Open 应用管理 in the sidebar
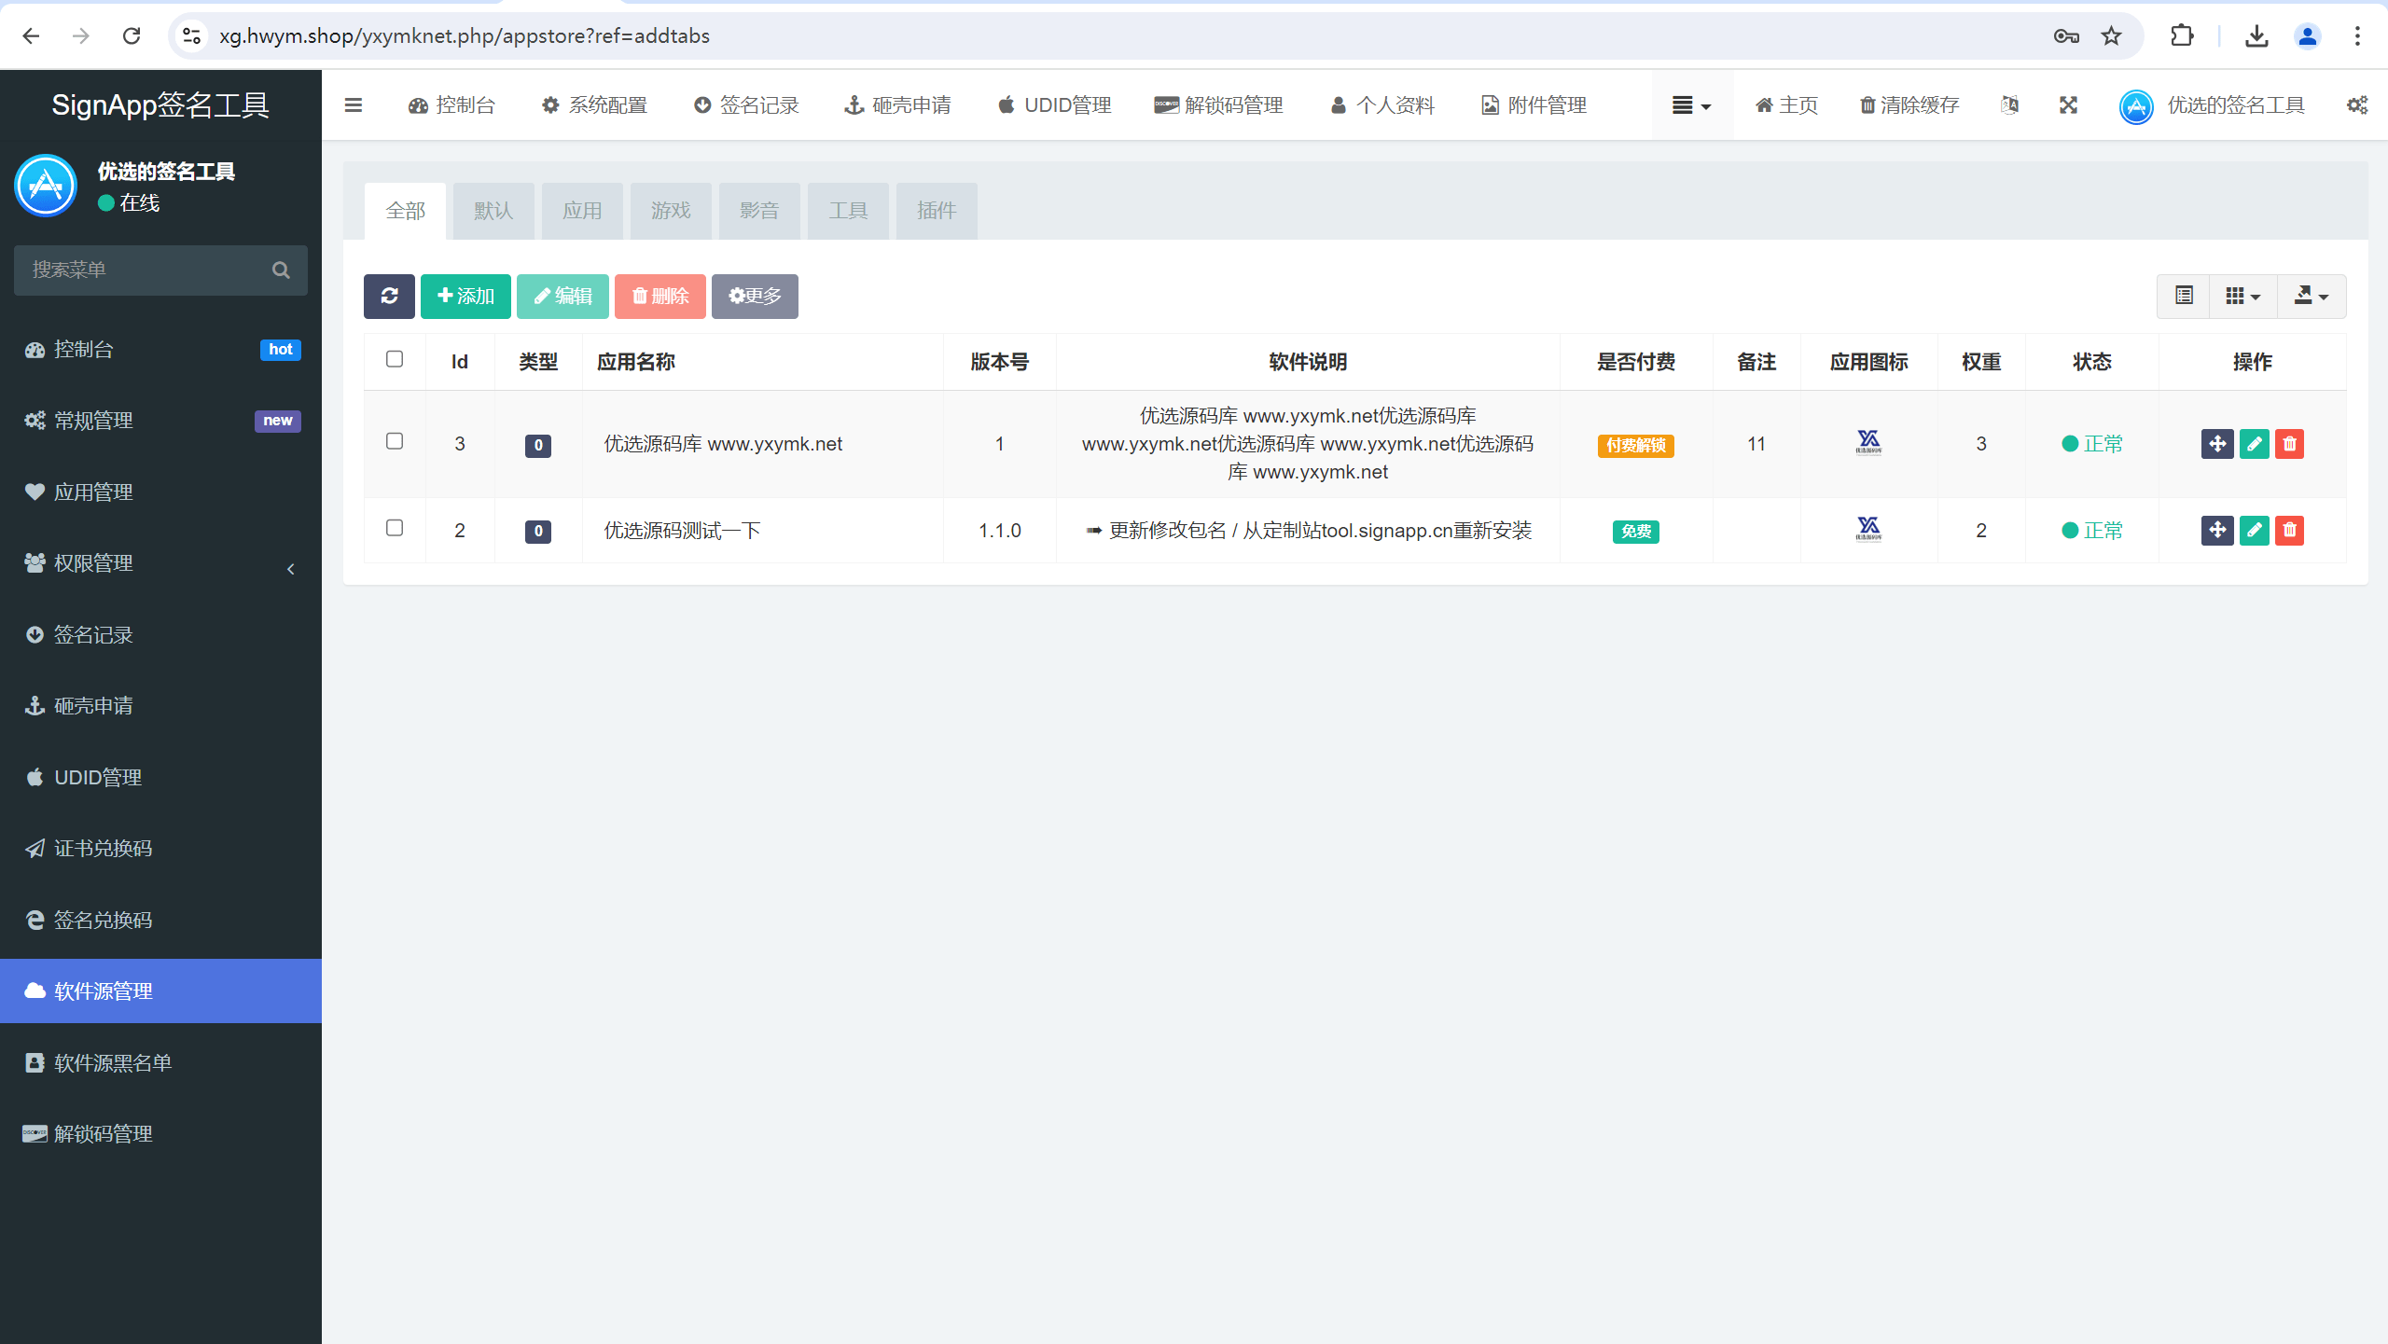Viewport: 2388px width, 1344px height. coord(160,492)
